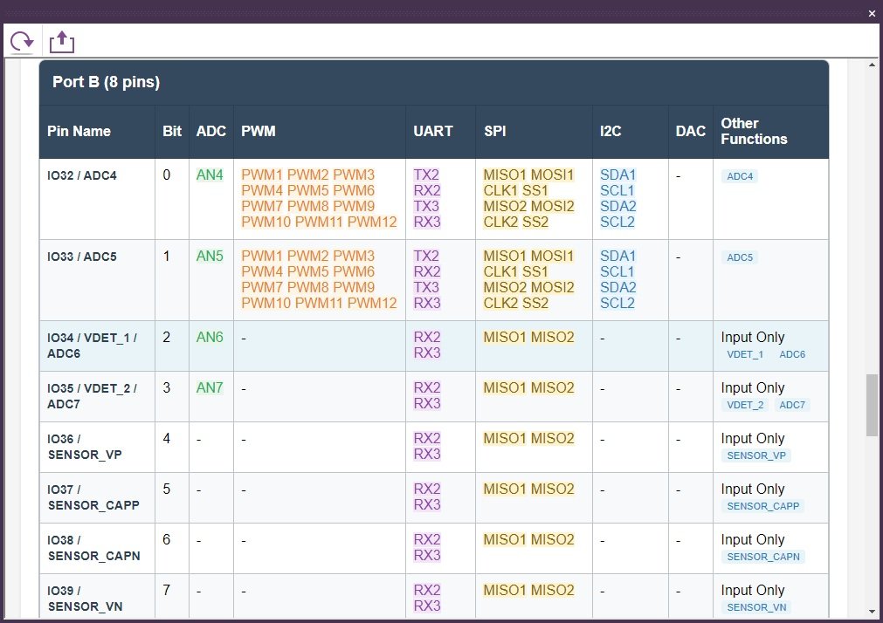Select the VDET_1 function badge
The image size is (883, 623).
point(745,354)
